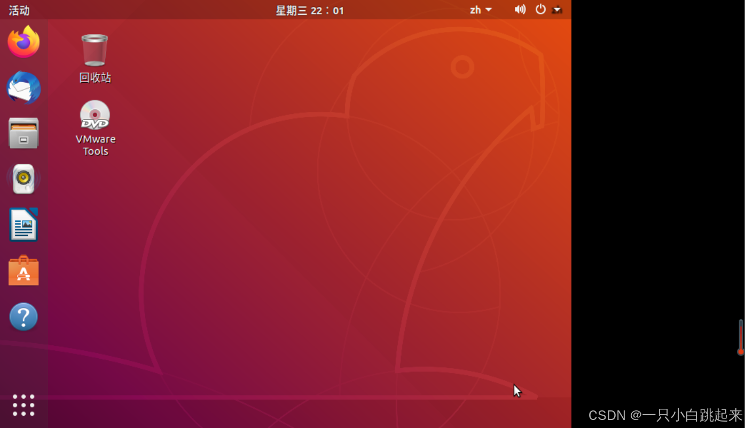
Task: Select the Trash desktop icon
Action: [x=95, y=50]
